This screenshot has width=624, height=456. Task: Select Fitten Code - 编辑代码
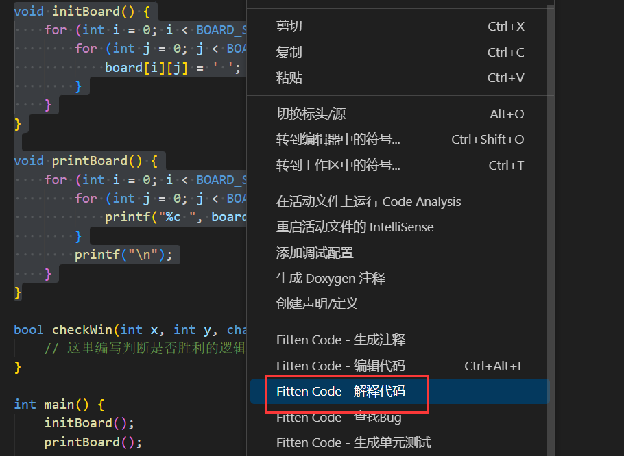tap(400, 366)
